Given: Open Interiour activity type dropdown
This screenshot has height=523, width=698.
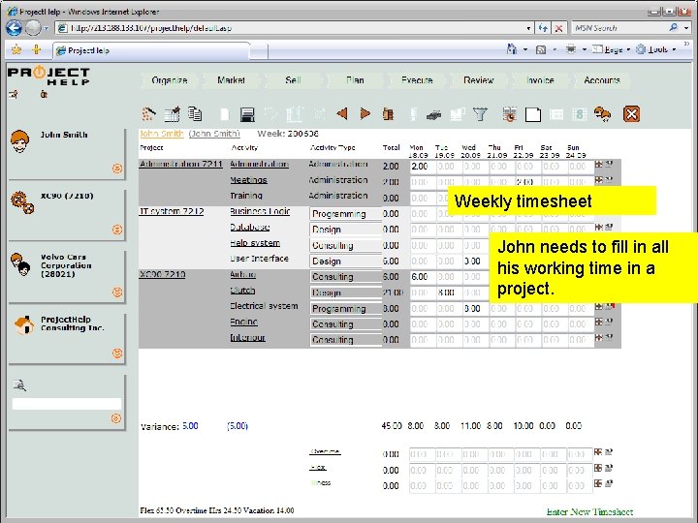Looking at the screenshot, I should click(x=345, y=340).
